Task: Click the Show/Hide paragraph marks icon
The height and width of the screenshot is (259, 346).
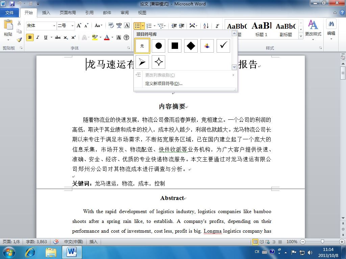Action: (217, 26)
